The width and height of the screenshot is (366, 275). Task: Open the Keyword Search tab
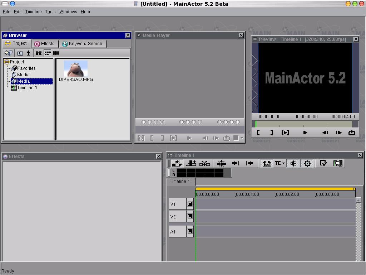coord(83,44)
